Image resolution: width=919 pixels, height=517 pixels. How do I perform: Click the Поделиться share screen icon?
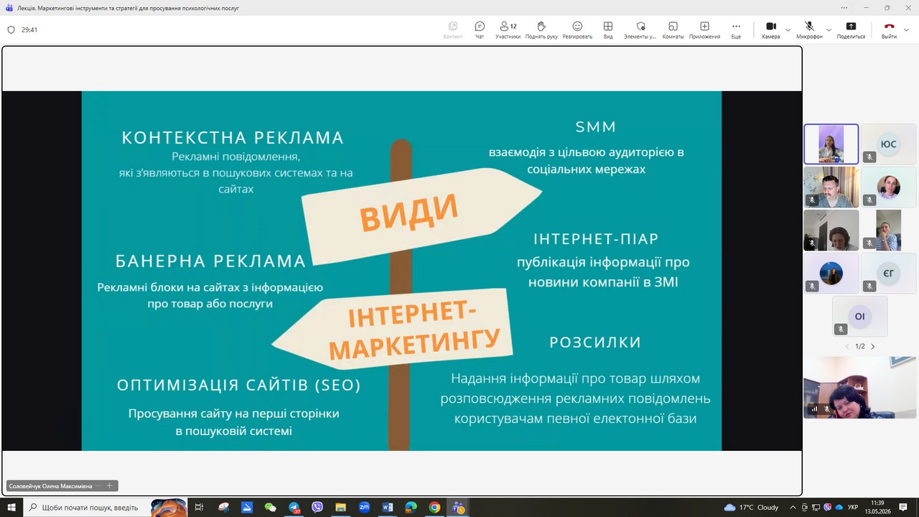pyautogui.click(x=851, y=30)
